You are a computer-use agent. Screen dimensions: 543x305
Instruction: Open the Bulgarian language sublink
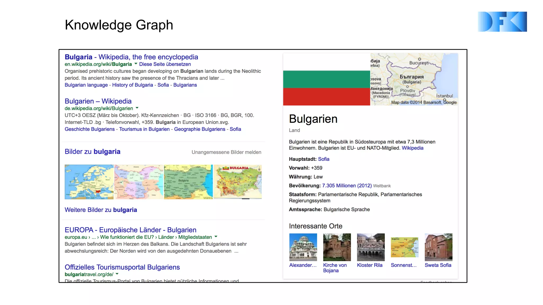86,85
